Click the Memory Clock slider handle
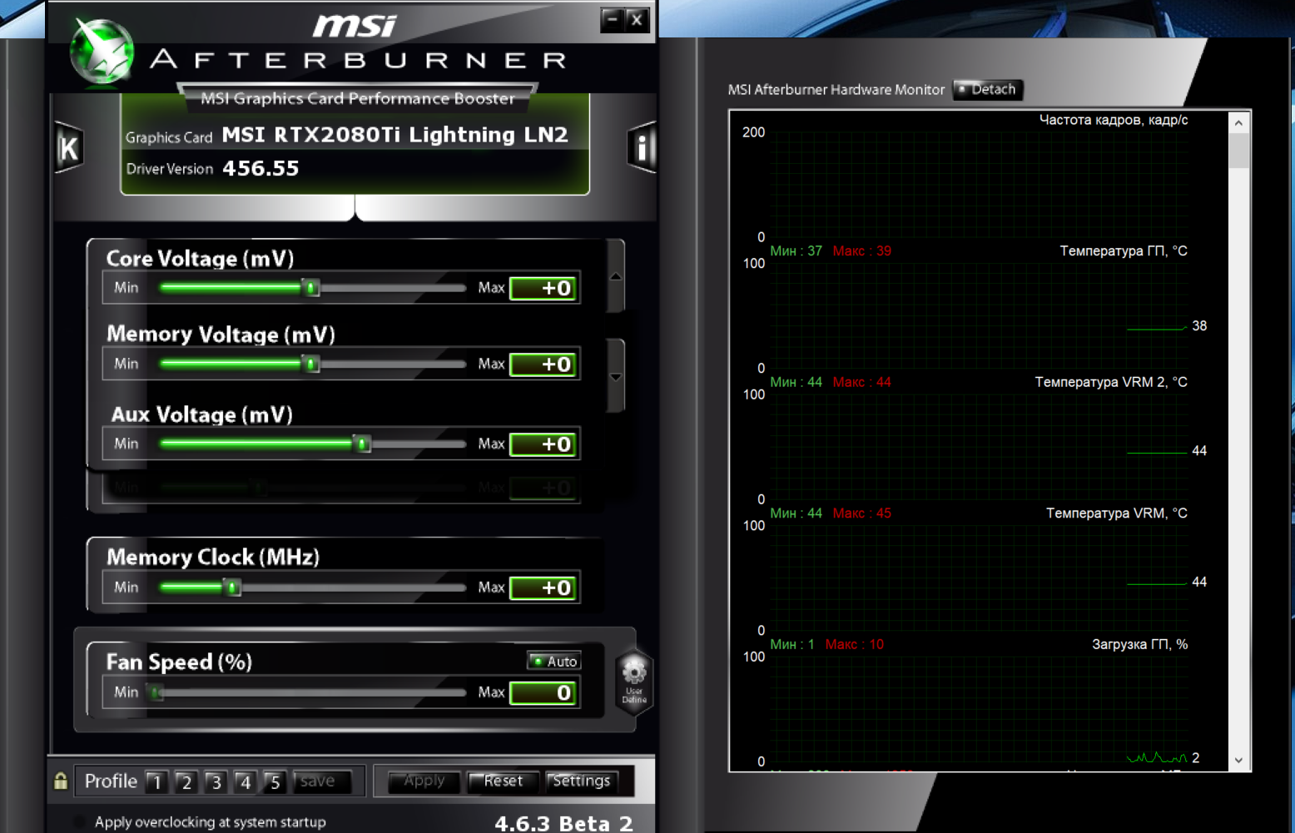The image size is (1295, 833). (x=233, y=588)
